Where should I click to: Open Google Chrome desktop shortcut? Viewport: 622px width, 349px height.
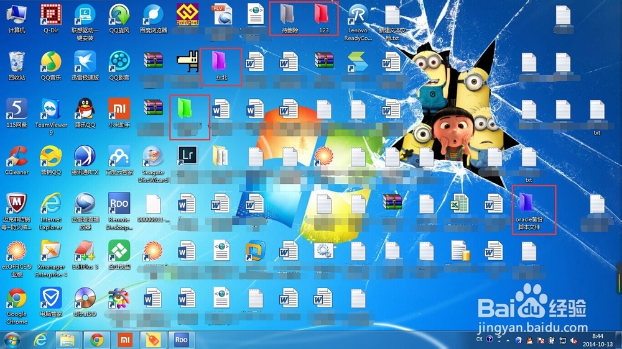coord(17,306)
